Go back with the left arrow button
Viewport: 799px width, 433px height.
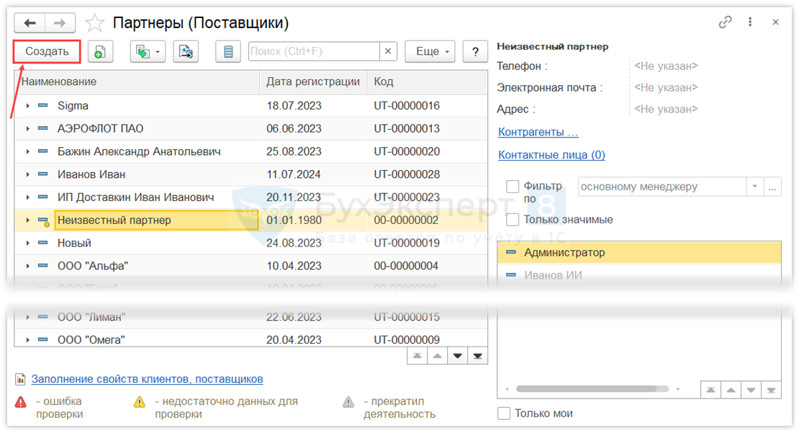(x=30, y=23)
